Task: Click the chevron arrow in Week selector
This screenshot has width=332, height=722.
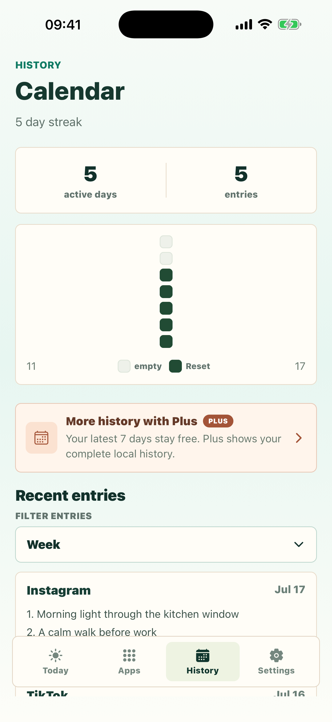Action: (x=299, y=545)
